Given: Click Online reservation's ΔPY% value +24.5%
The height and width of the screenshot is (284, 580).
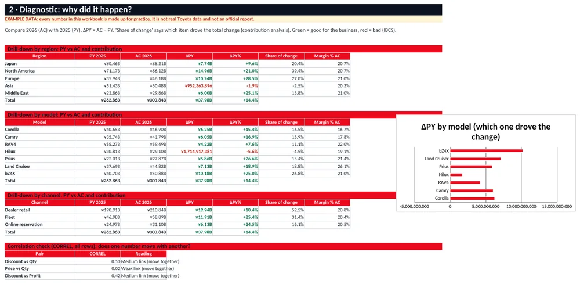Looking at the screenshot, I should (x=235, y=225).
